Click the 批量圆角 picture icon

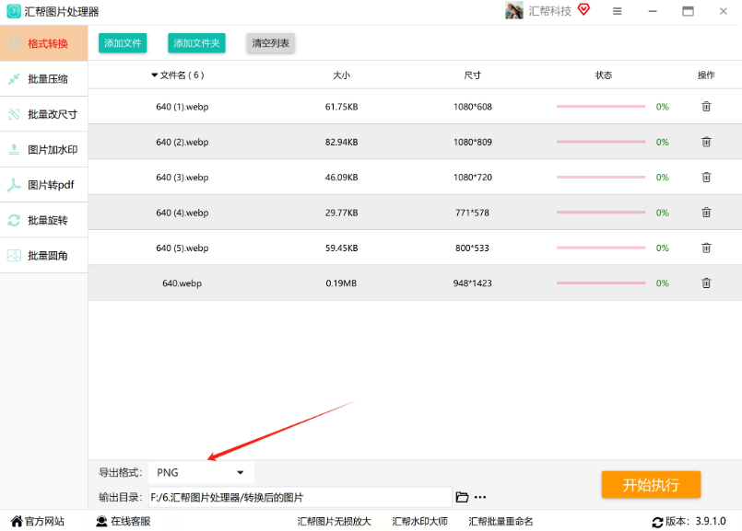(x=14, y=256)
